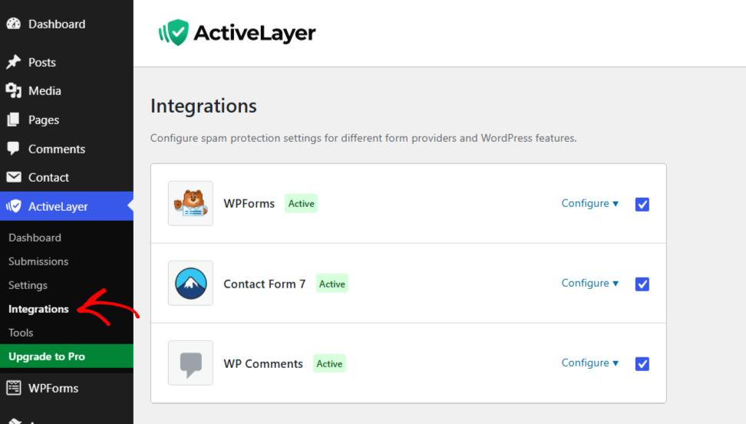Uncheck the WPForms integration checkbox
The width and height of the screenshot is (746, 424).
pyautogui.click(x=642, y=205)
